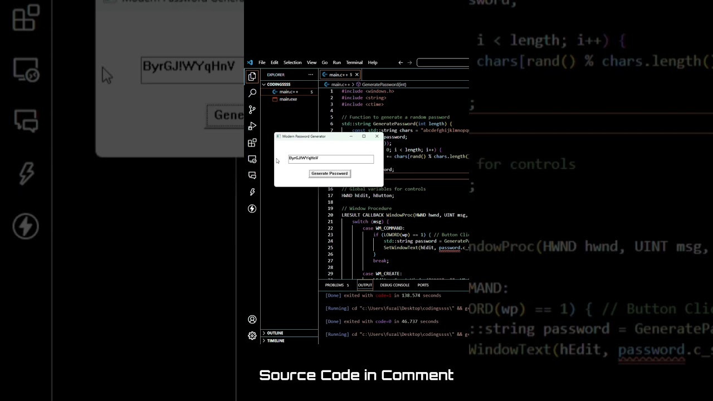Image resolution: width=713 pixels, height=401 pixels.
Task: Open the Manage gear icon
Action: pos(252,335)
